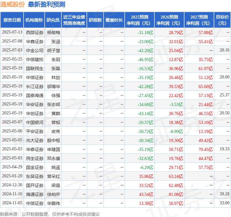This screenshot has height=217, width=231.
Task: Click the -46.95亿 value
Action: (x=145, y=60)
